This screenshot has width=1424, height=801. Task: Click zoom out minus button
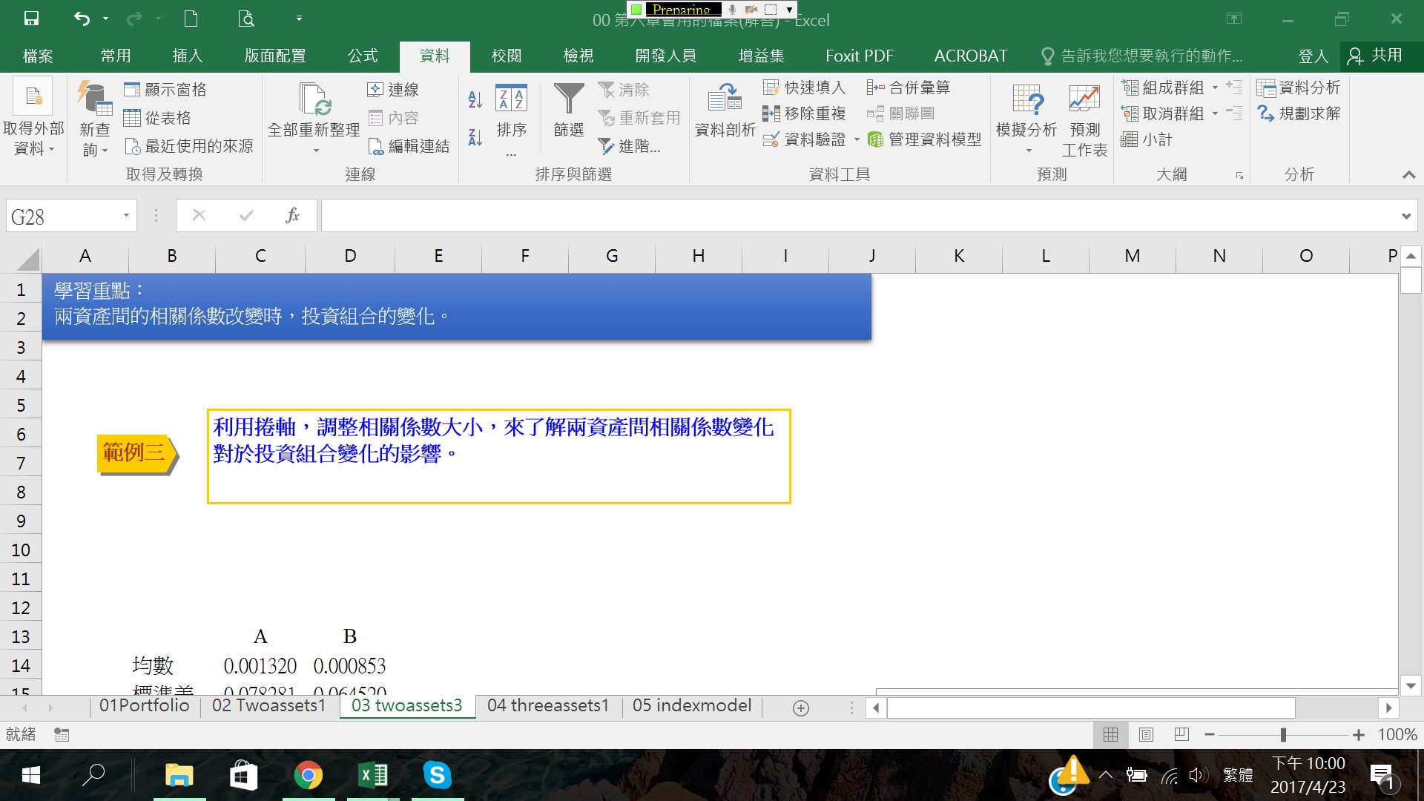[x=1210, y=734]
